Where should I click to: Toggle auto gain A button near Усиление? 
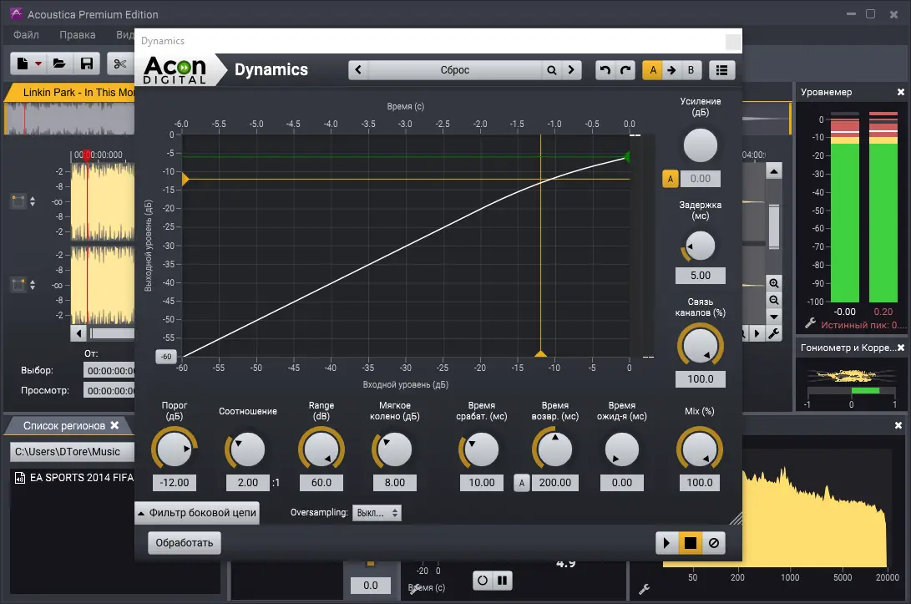click(x=670, y=179)
